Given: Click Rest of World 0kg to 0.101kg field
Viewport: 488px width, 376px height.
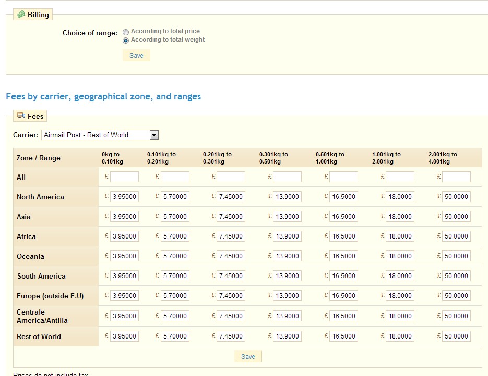Looking at the screenshot, I should point(124,336).
